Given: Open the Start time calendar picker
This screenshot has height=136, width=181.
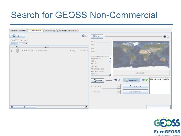Looking at the screenshot, I should 119,86.
